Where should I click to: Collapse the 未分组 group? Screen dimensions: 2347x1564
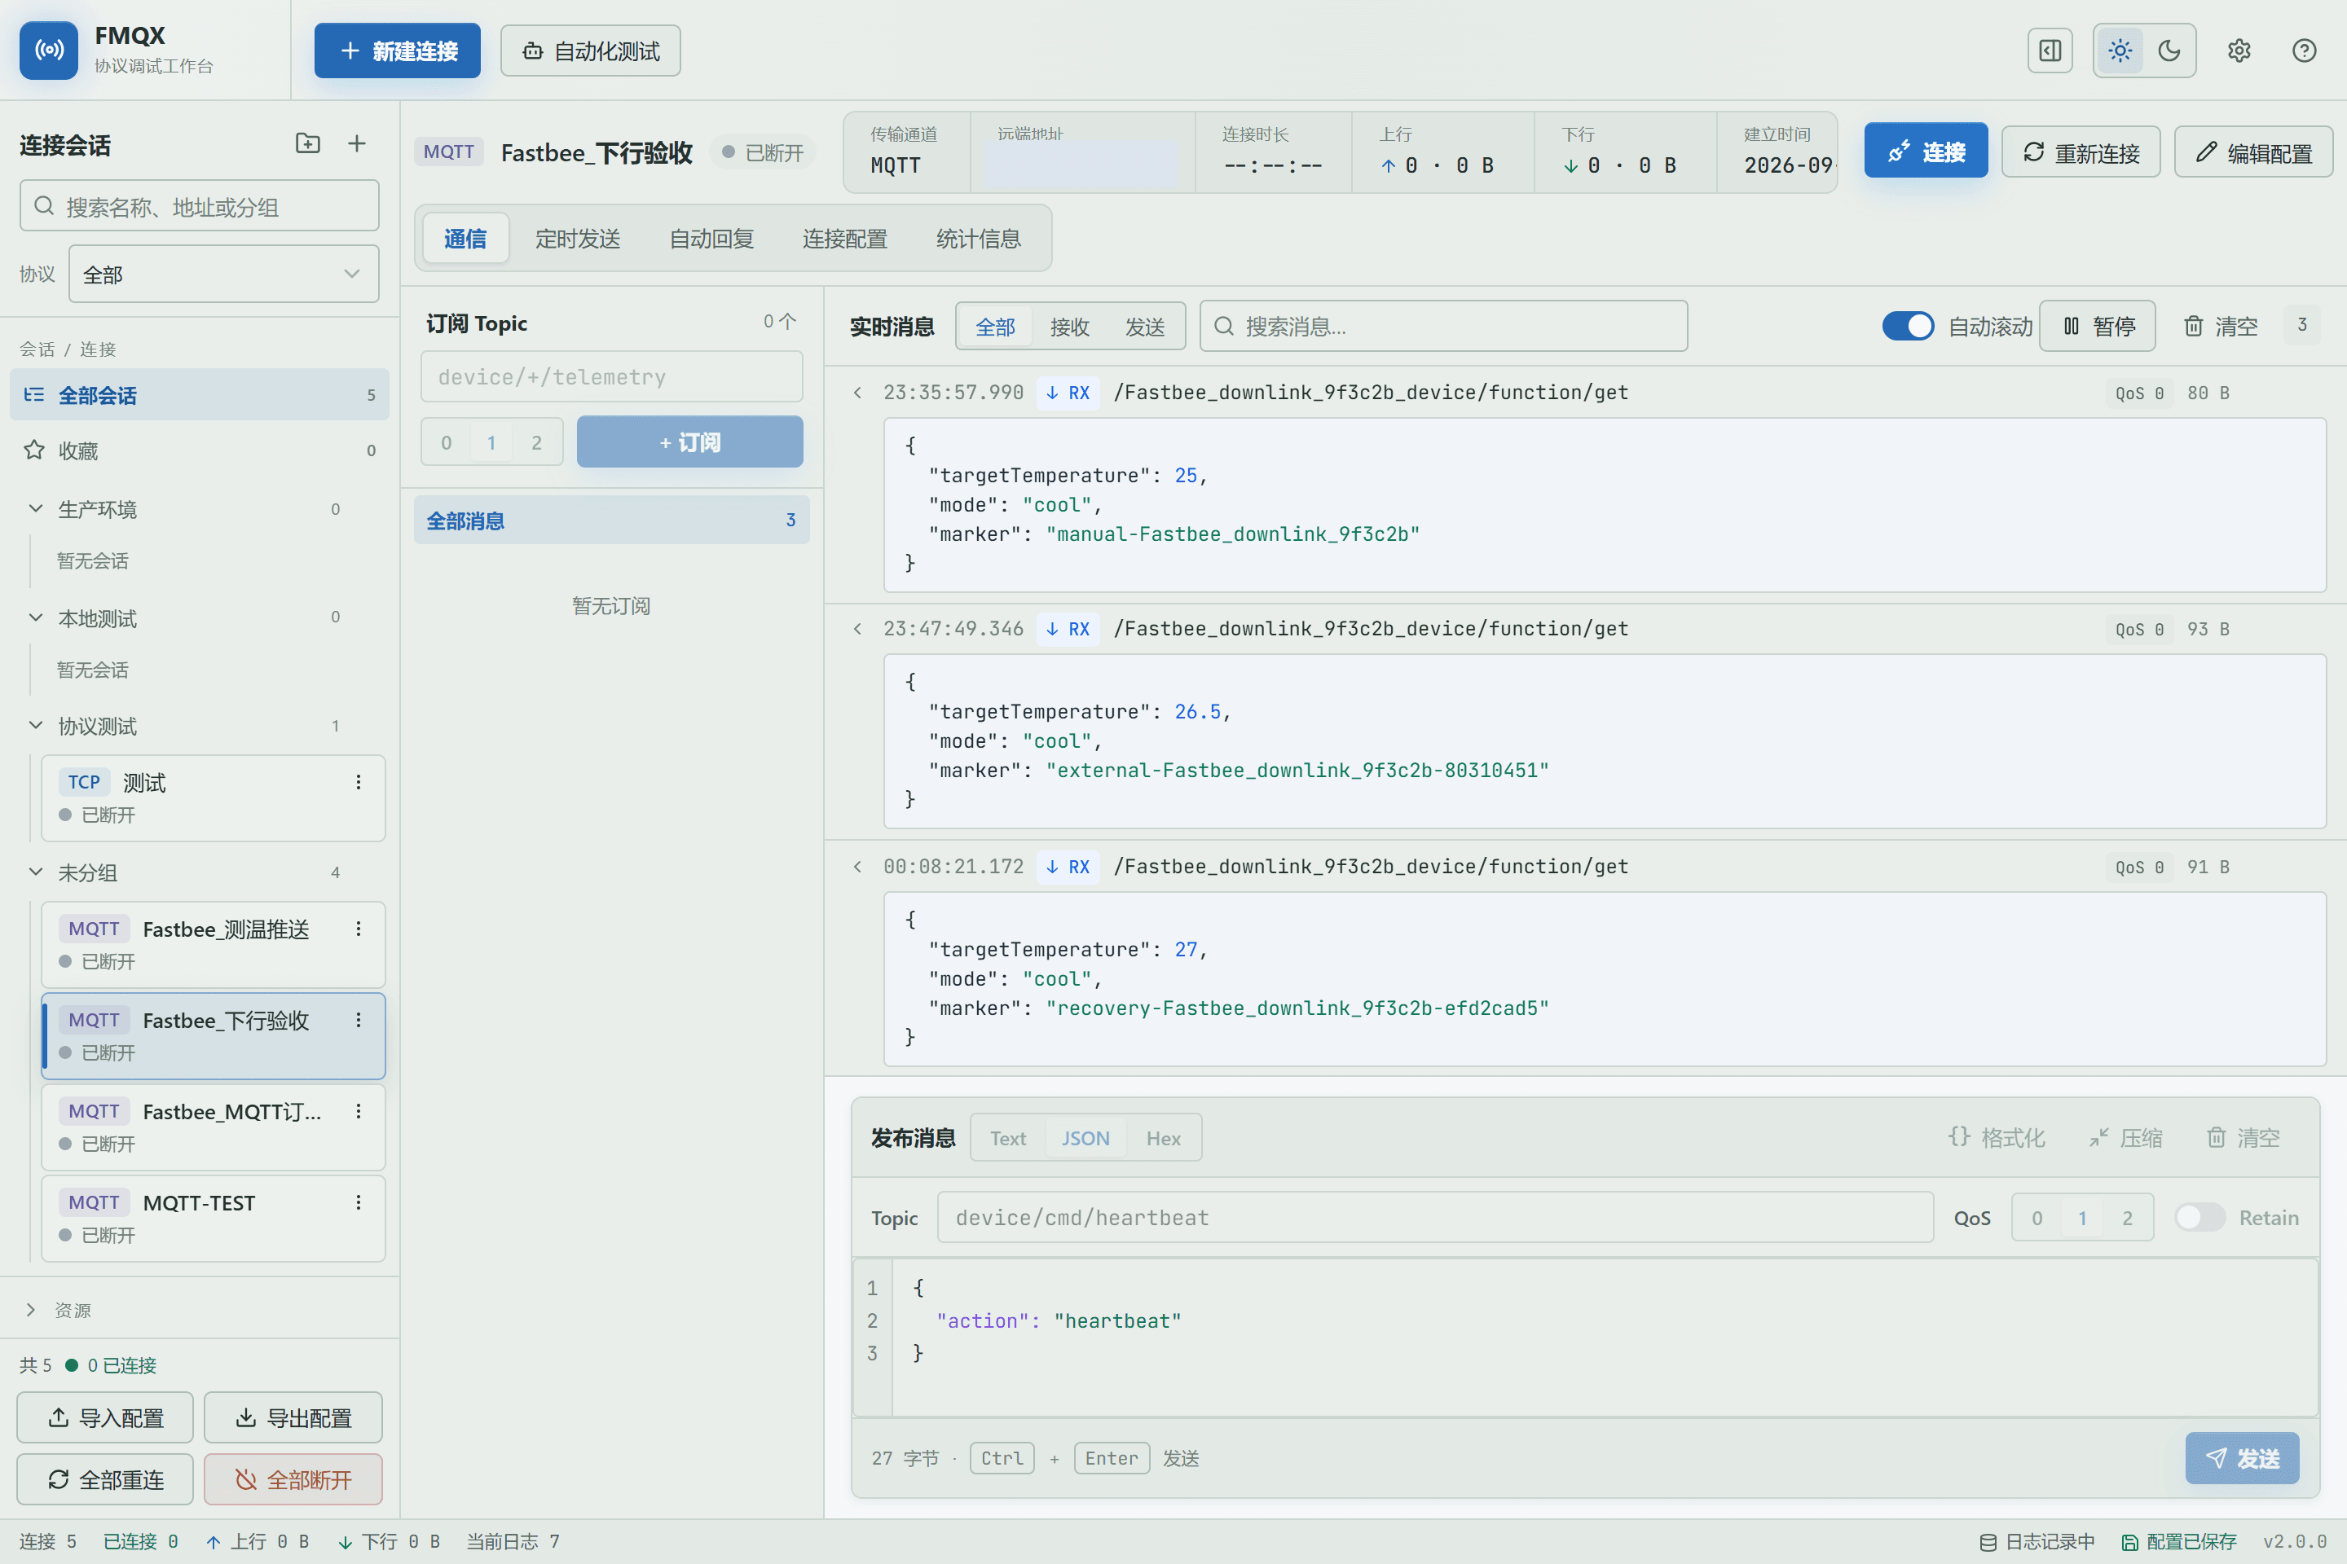click(x=36, y=872)
